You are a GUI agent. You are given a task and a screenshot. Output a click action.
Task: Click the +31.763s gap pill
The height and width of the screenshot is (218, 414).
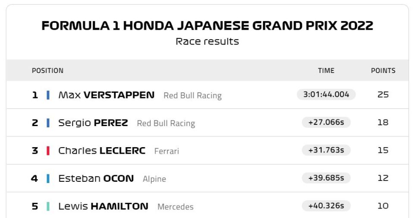click(x=326, y=150)
